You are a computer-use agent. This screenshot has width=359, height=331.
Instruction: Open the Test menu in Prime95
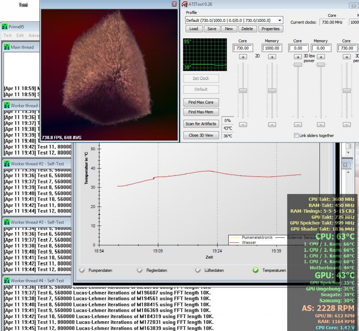pos(7,36)
